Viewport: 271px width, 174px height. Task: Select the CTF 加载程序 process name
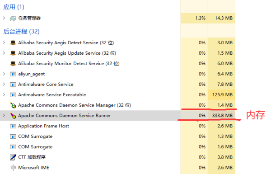tap(32, 157)
